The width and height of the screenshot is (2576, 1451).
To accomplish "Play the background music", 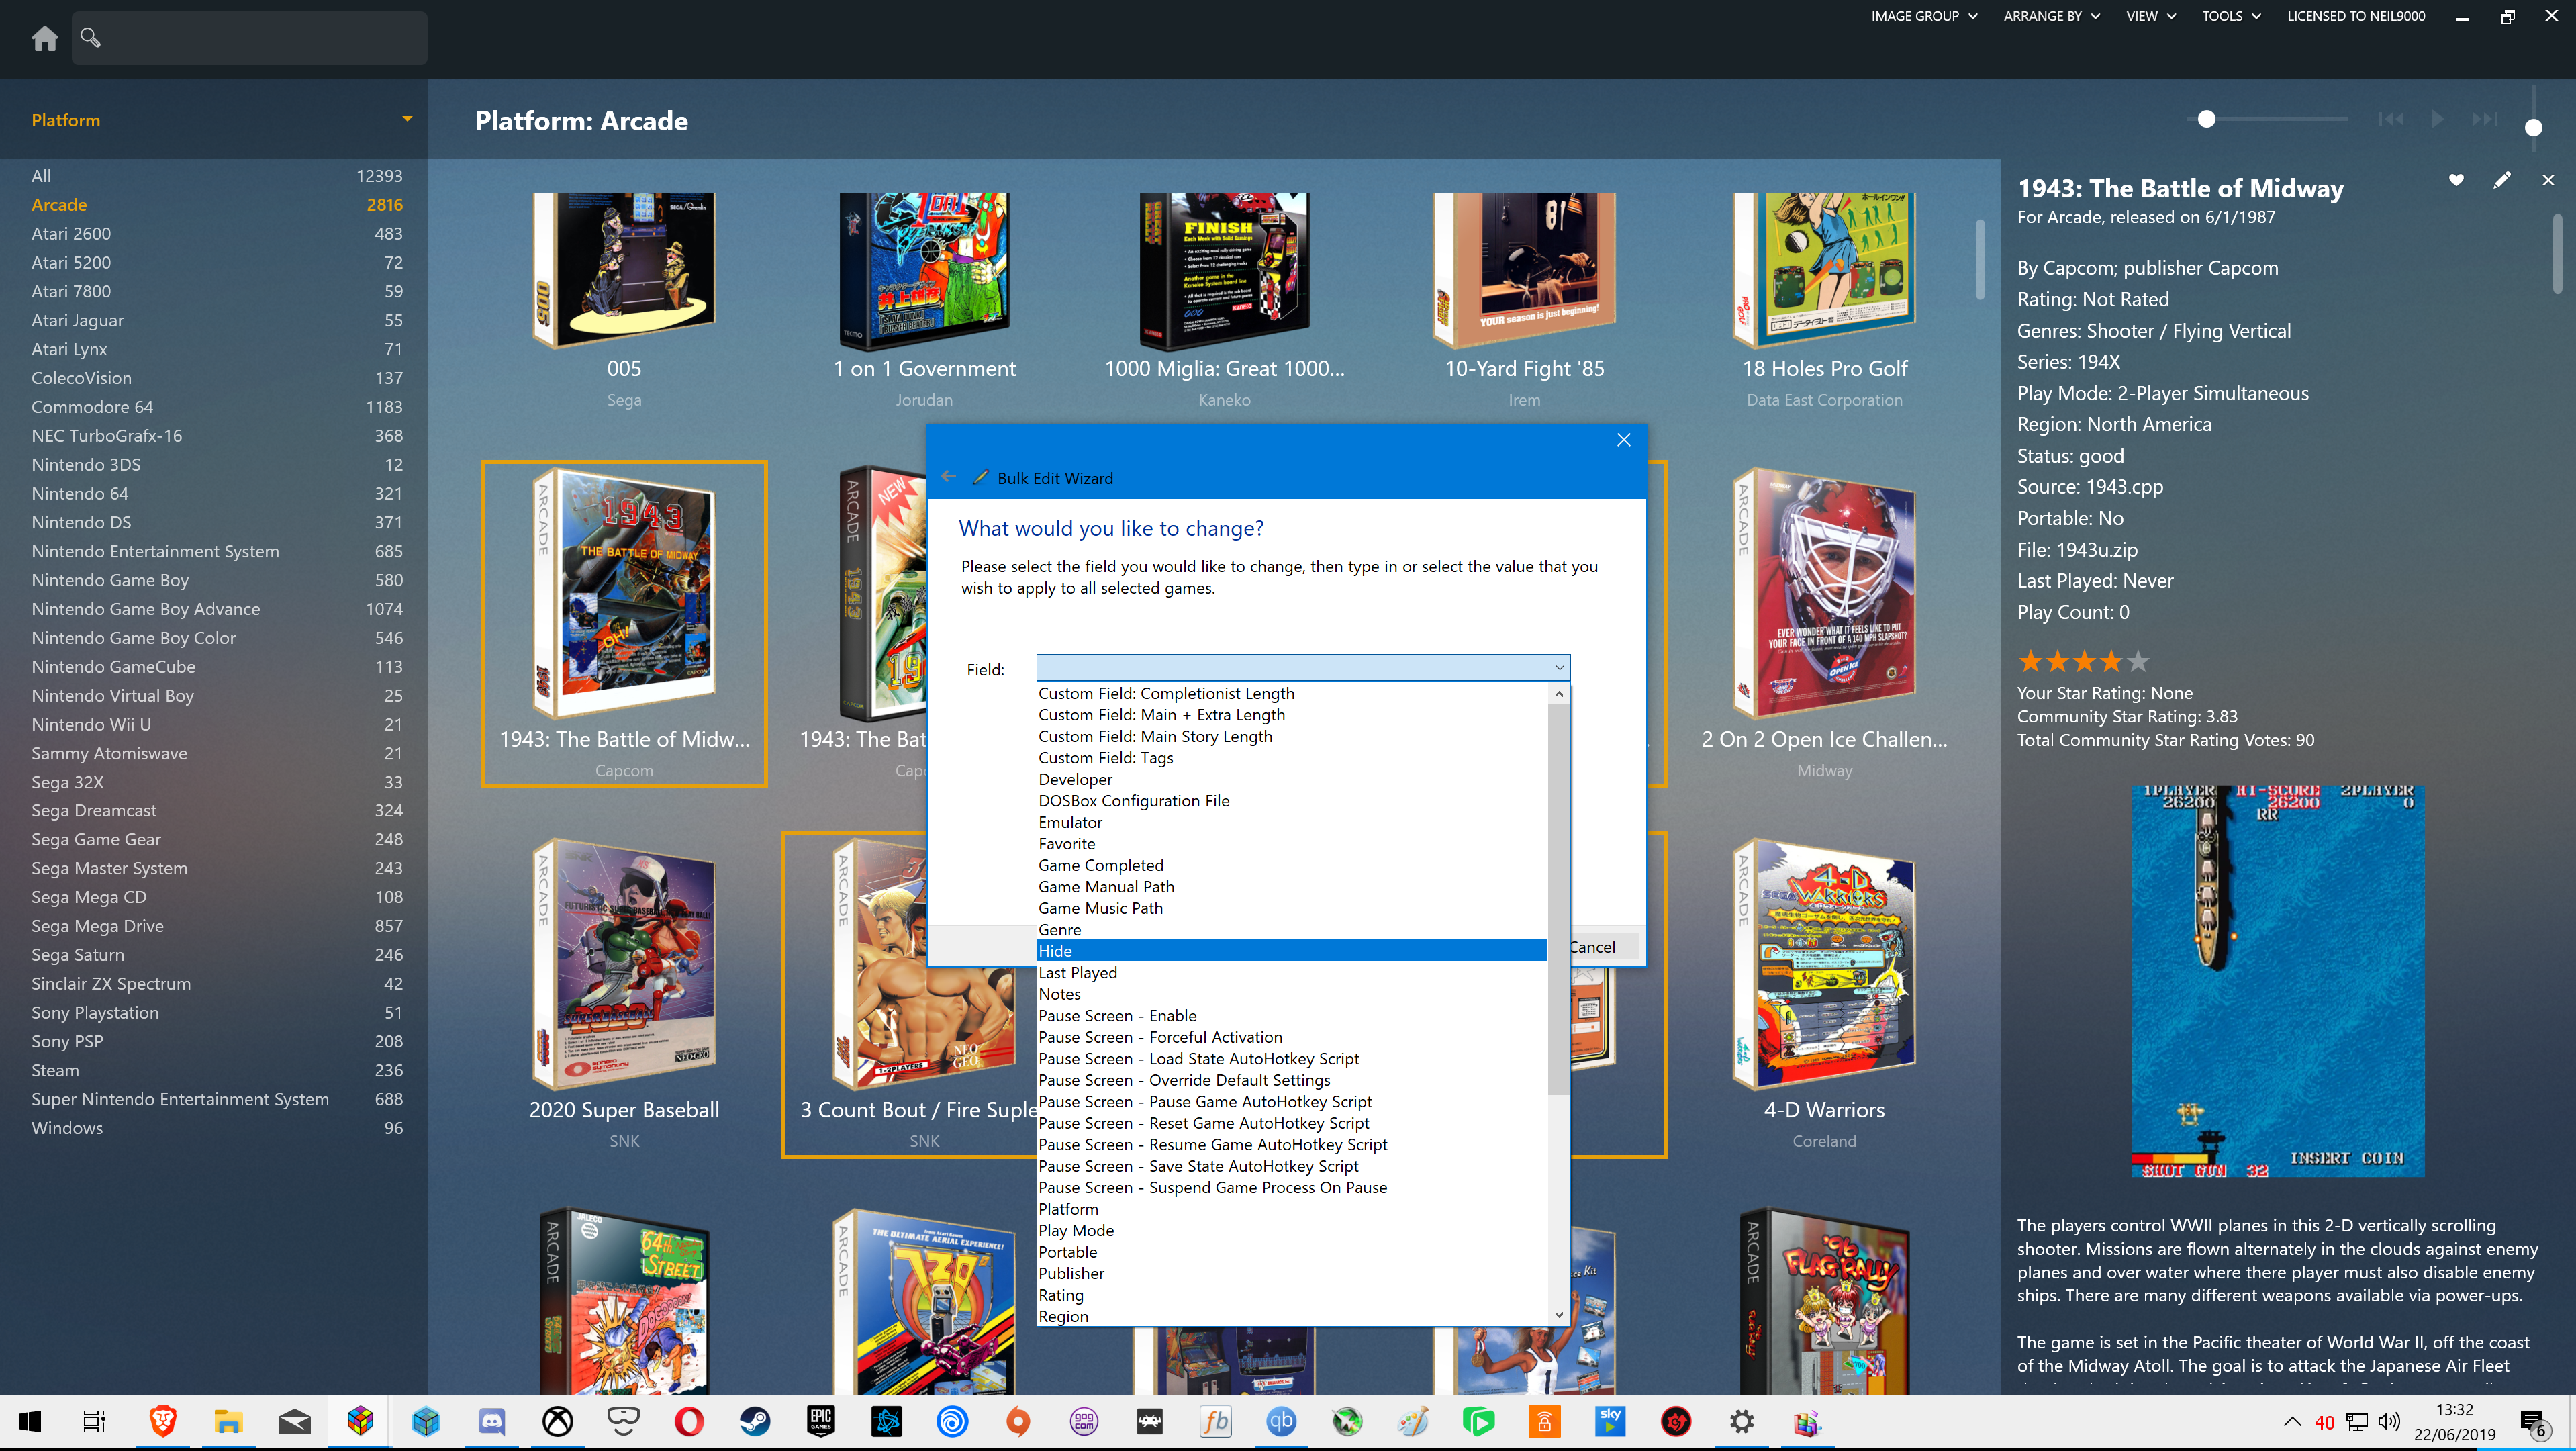I will [2438, 119].
